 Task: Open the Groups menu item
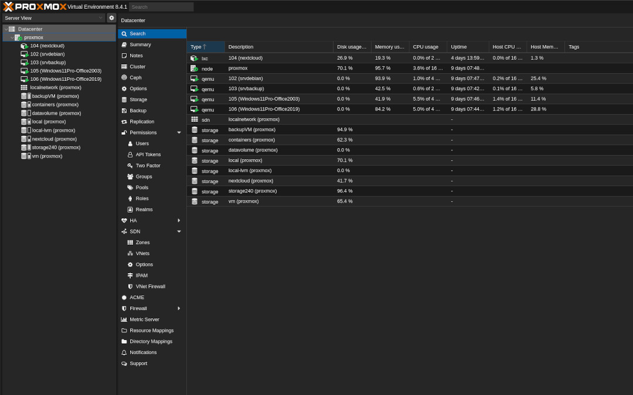(x=152, y=177)
